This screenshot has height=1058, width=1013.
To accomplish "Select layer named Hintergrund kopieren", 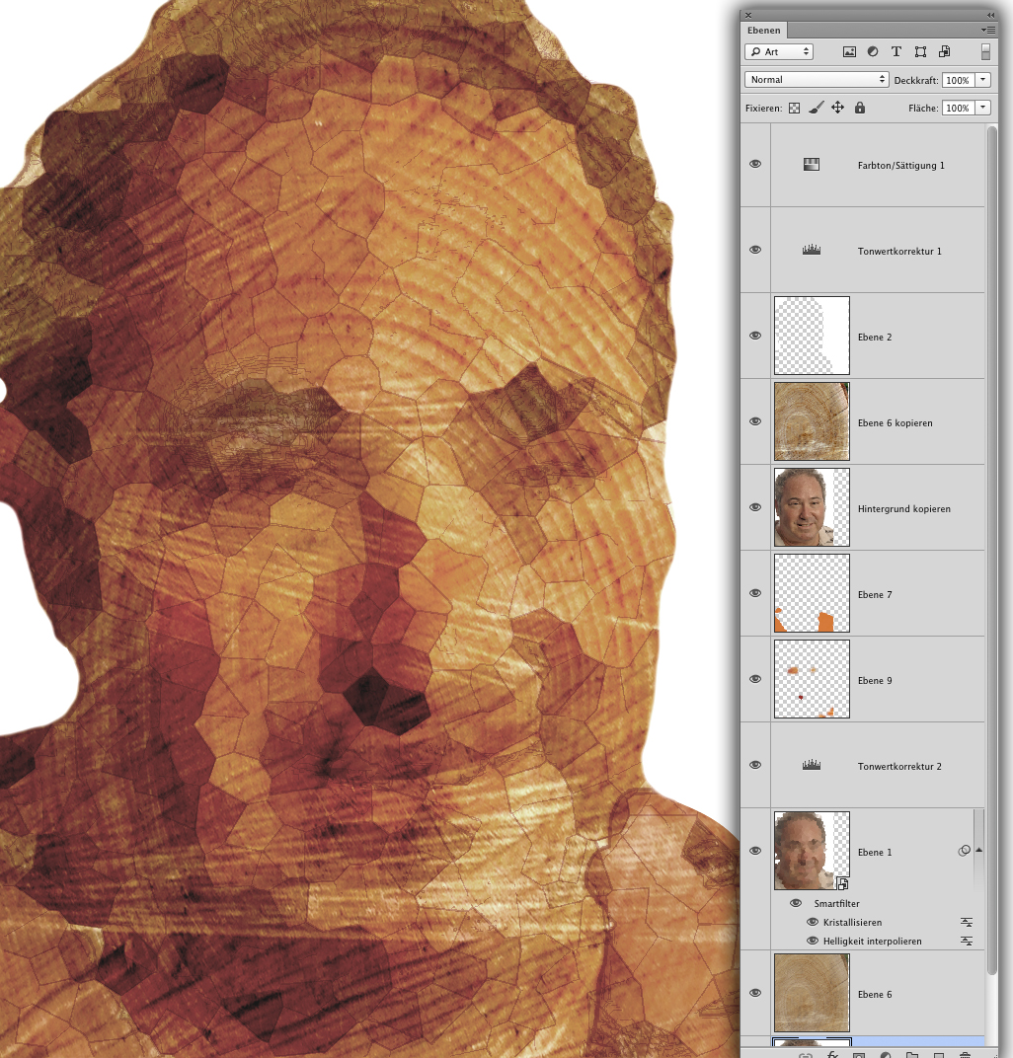I will (903, 508).
